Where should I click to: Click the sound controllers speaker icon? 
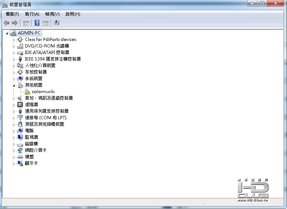[20, 98]
